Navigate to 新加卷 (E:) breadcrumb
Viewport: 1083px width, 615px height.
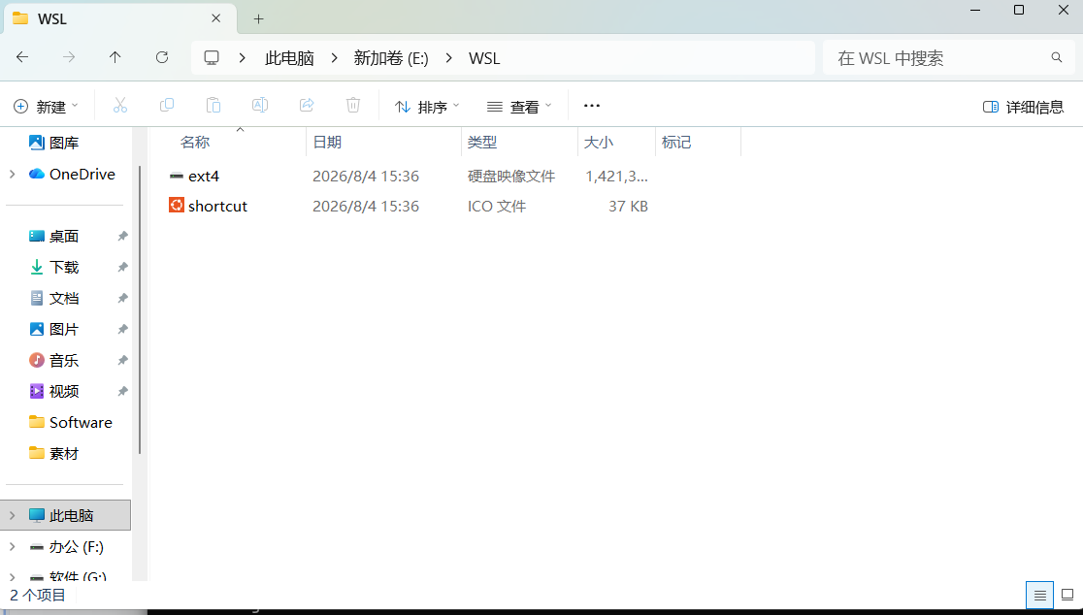point(391,58)
